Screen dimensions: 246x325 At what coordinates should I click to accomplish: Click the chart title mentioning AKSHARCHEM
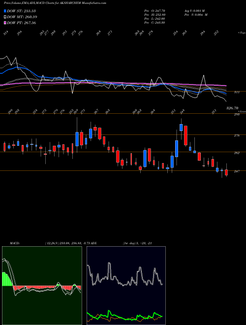coord(55,3)
